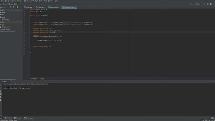Click the green Run button
This screenshot has width=215, height=121.
click(x=205, y=4)
